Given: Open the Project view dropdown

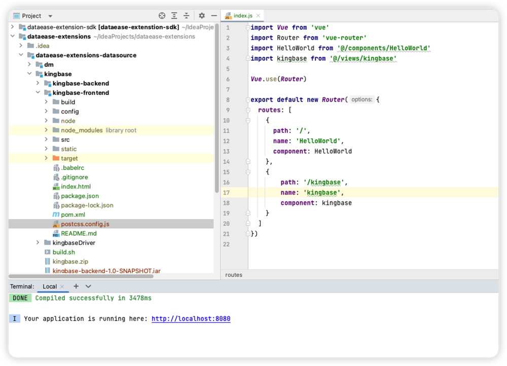Looking at the screenshot, I should coord(50,16).
